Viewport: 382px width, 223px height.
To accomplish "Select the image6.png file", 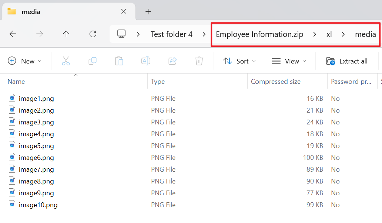I will coord(36,158).
